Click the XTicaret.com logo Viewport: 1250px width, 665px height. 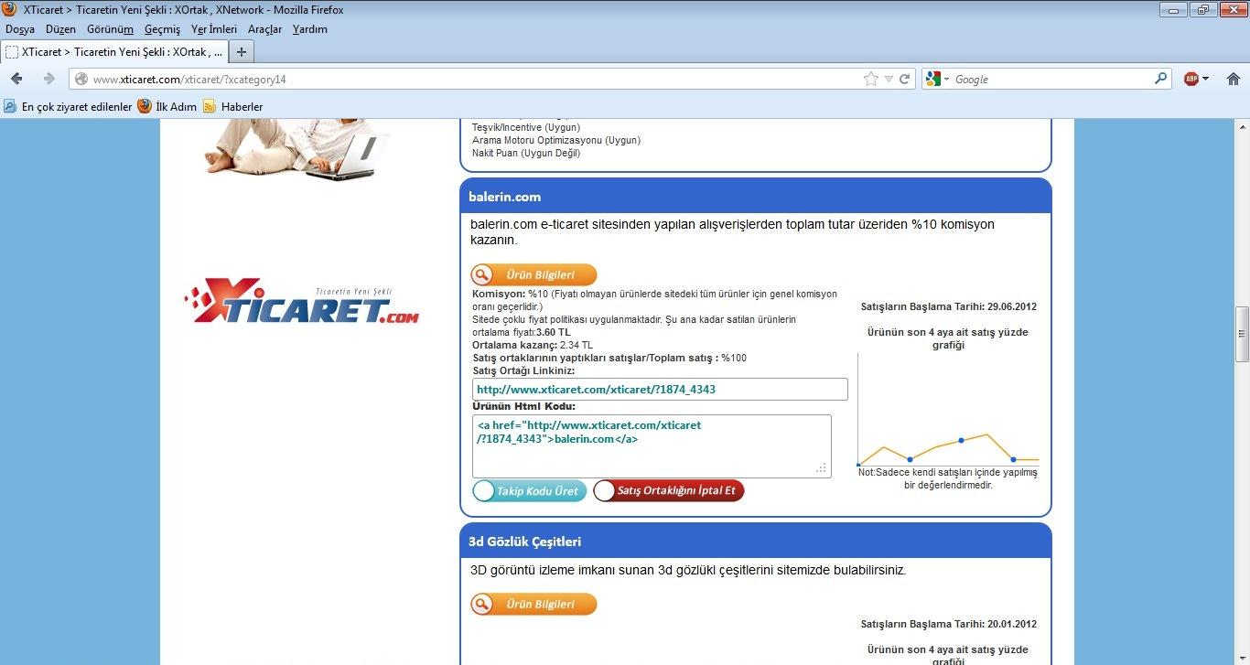302,301
